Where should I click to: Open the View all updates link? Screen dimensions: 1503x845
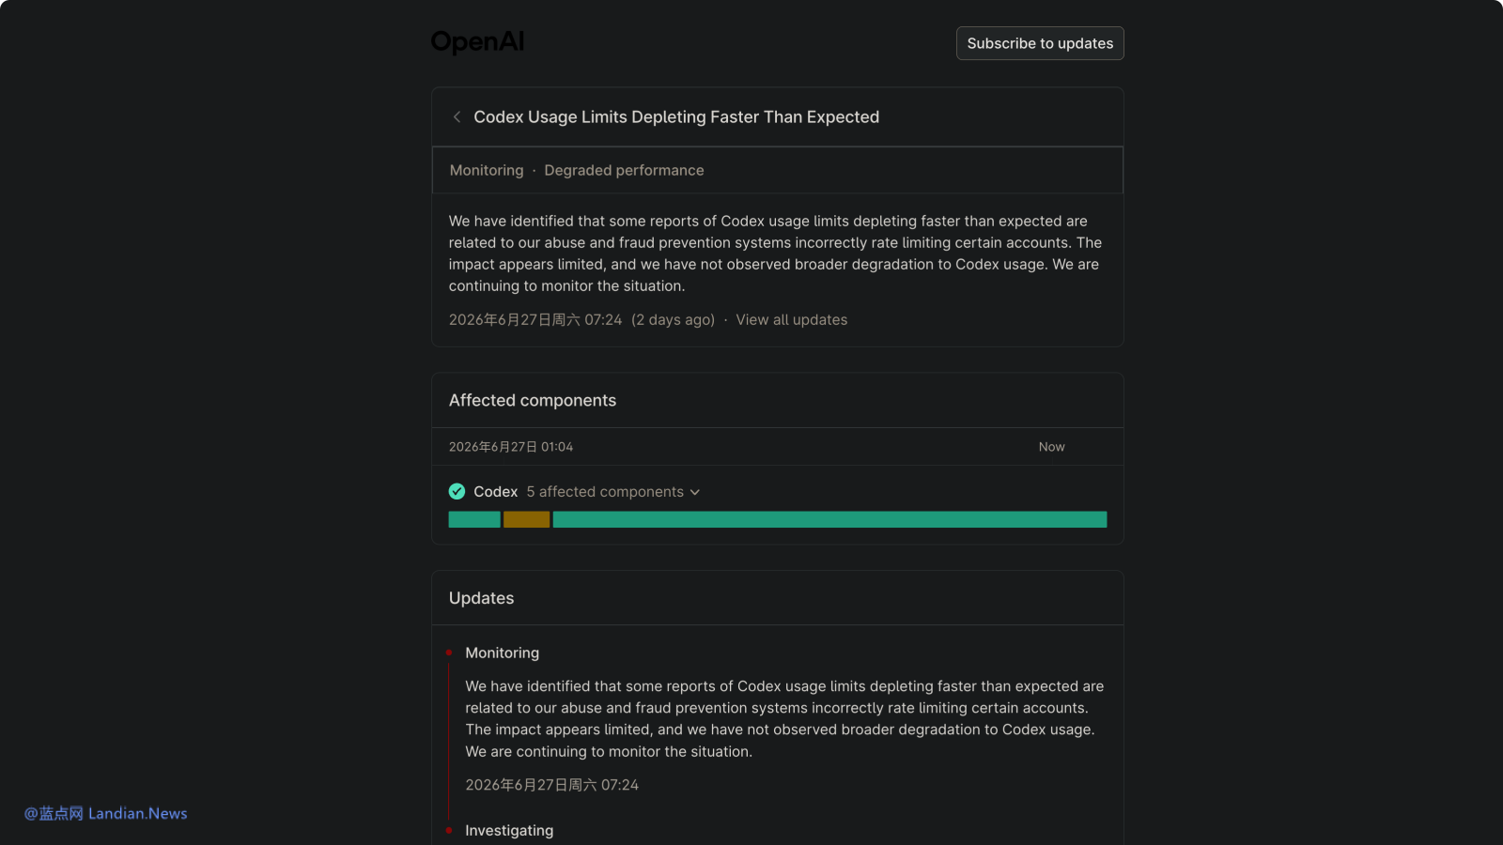coord(792,320)
